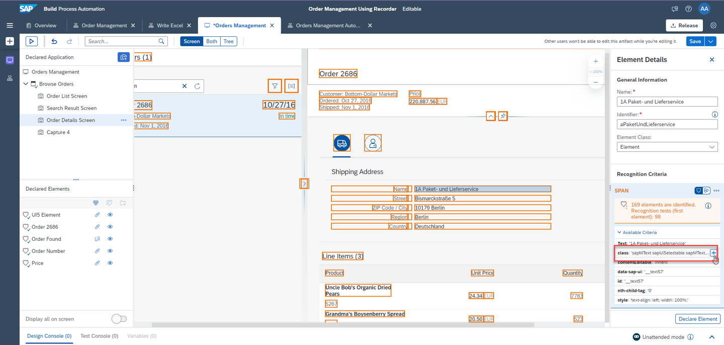Switch to Orders Management Auto tab
The image size is (724, 345).
(328, 26)
